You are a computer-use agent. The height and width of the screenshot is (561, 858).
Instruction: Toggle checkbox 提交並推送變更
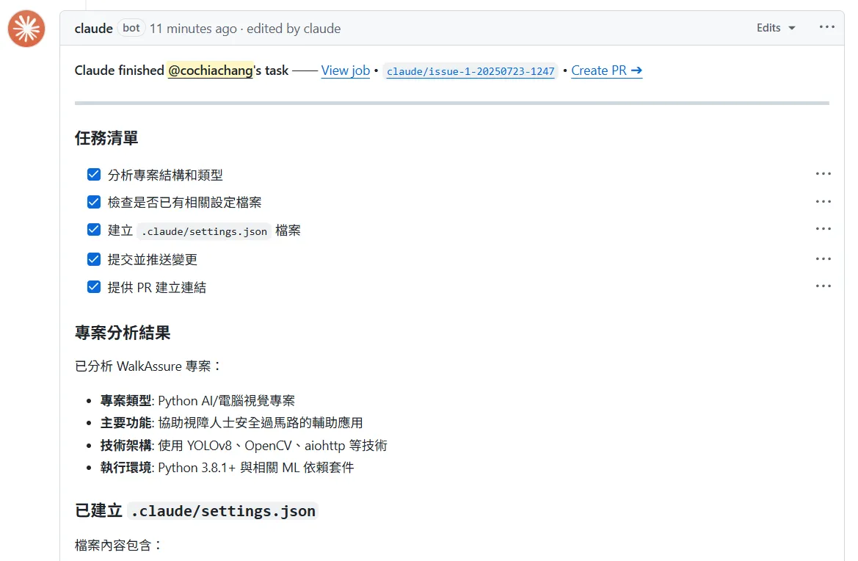pos(93,259)
